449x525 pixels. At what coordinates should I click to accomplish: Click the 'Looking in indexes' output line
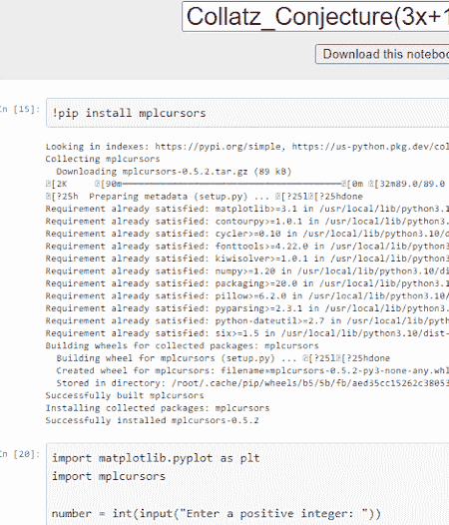click(x=247, y=147)
